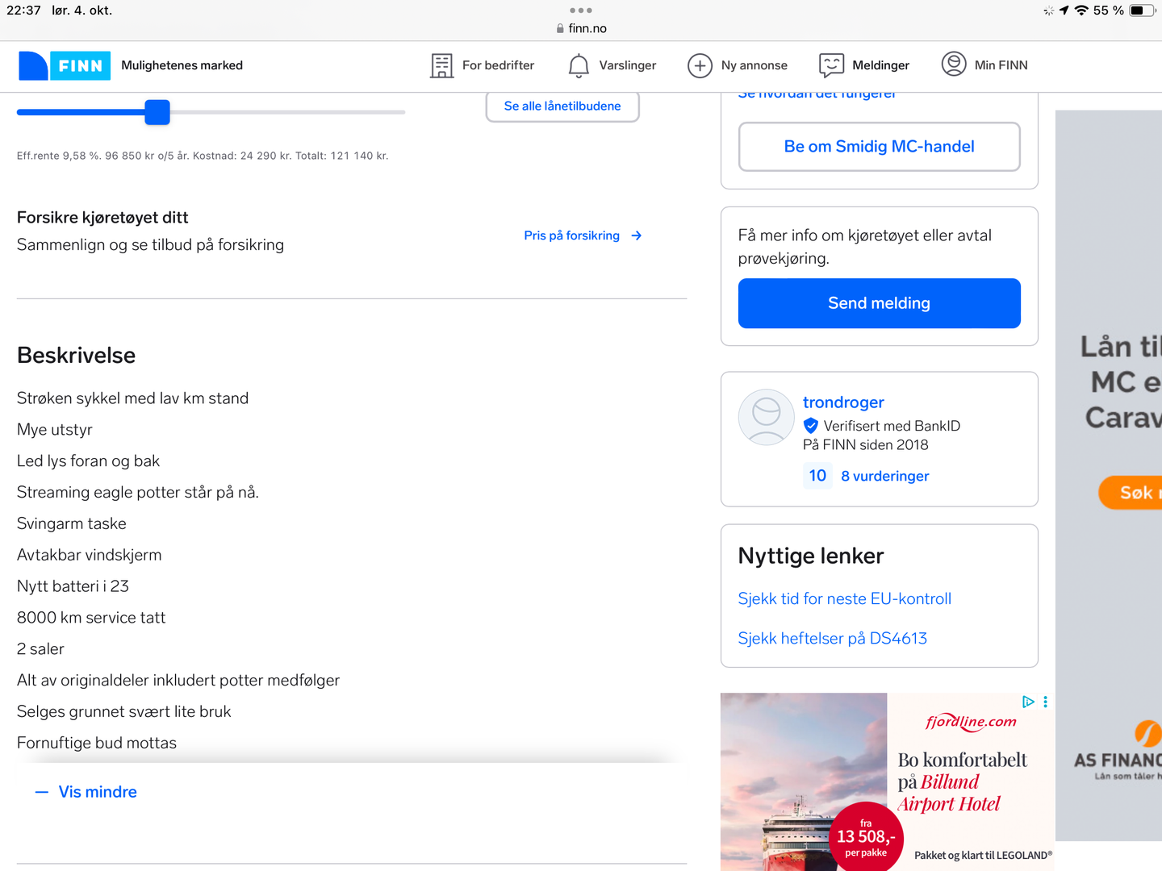Image resolution: width=1162 pixels, height=871 pixels.
Task: Click the Se alle lånetilbudene button
Action: click(x=562, y=106)
